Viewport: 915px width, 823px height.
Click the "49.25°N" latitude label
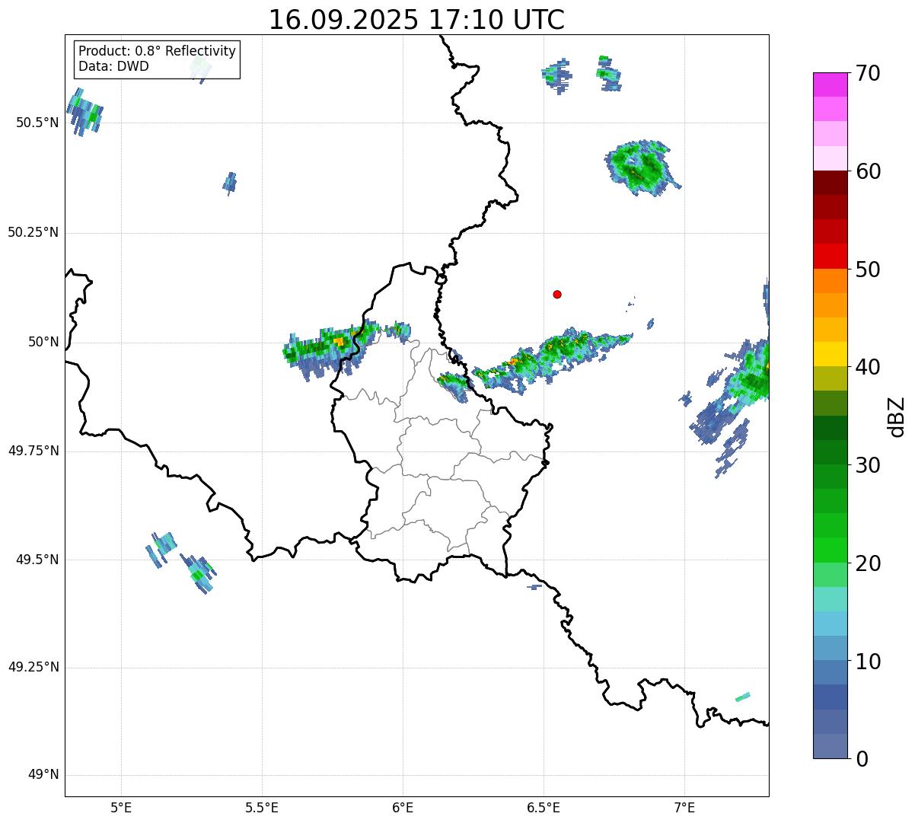[33, 668]
